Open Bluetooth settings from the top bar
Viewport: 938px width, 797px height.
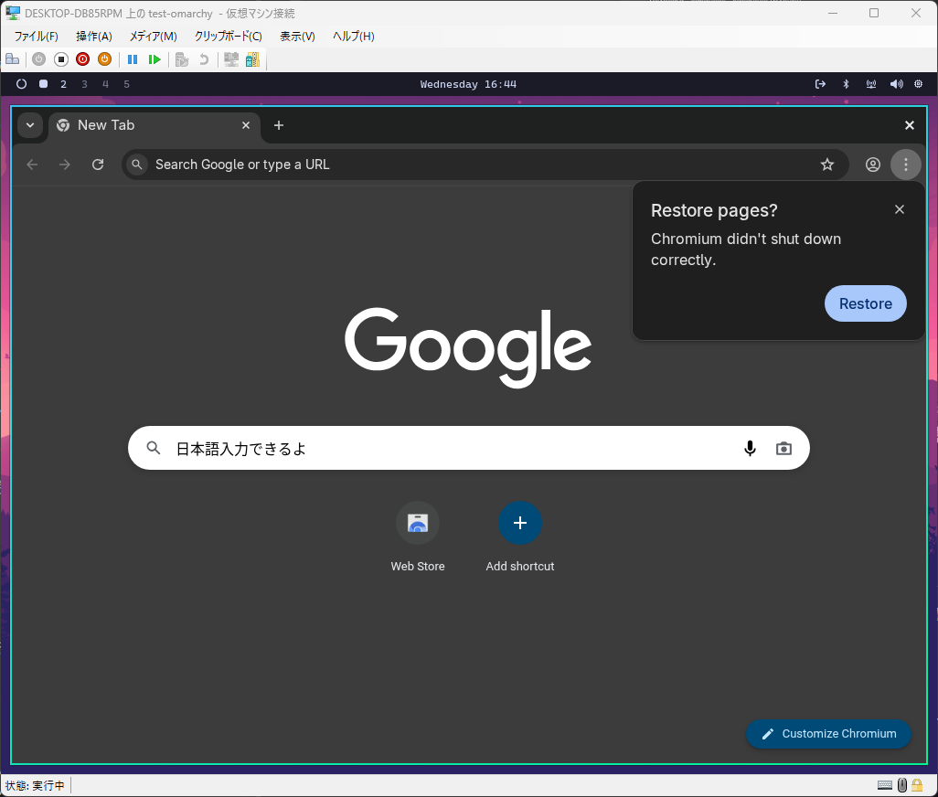pos(846,84)
